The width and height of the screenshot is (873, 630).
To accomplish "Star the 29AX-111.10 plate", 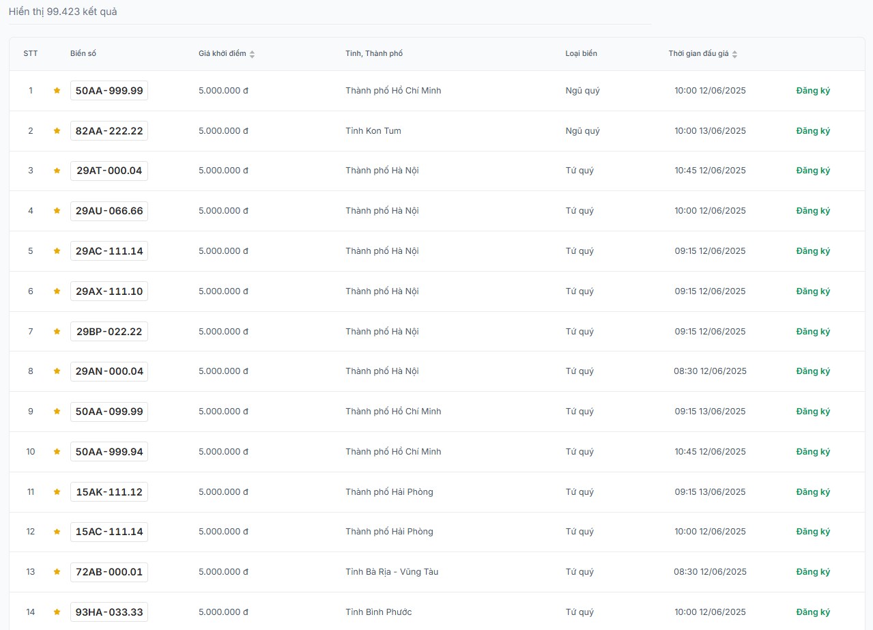I will 57,291.
